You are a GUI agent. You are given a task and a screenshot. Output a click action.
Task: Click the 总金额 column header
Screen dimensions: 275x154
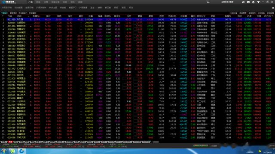(183, 16)
